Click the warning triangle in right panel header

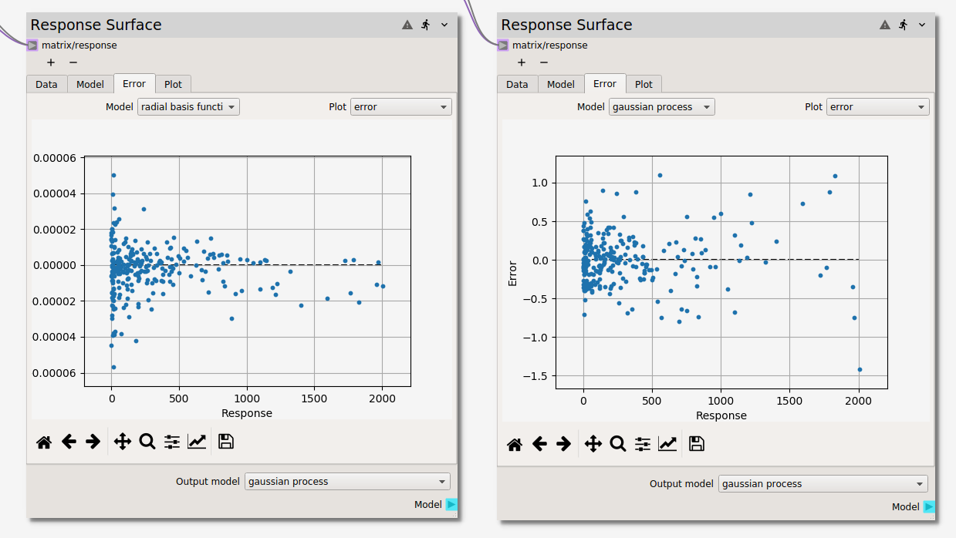tap(885, 25)
